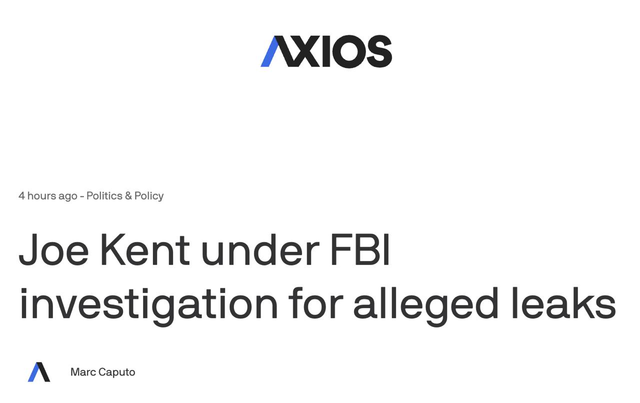Open the Joe Kent FBI investigation headline

click(317, 276)
